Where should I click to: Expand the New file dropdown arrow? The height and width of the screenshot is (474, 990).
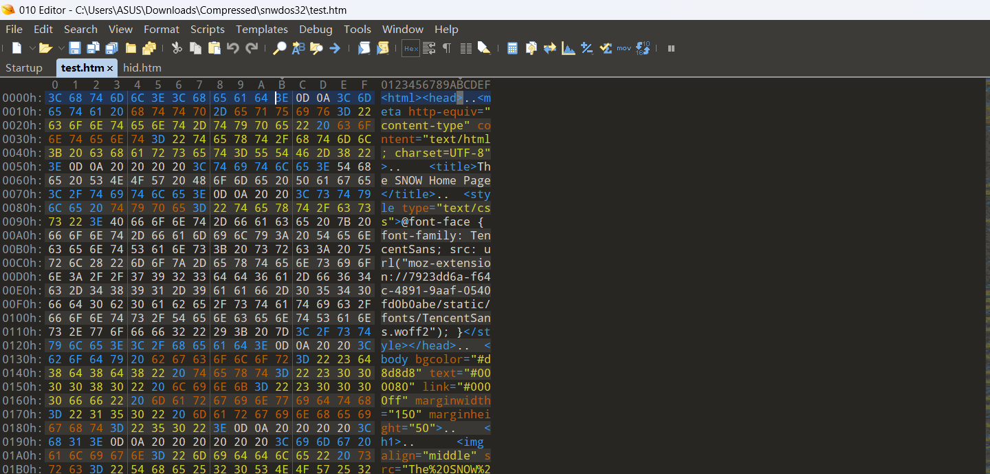[x=32, y=48]
